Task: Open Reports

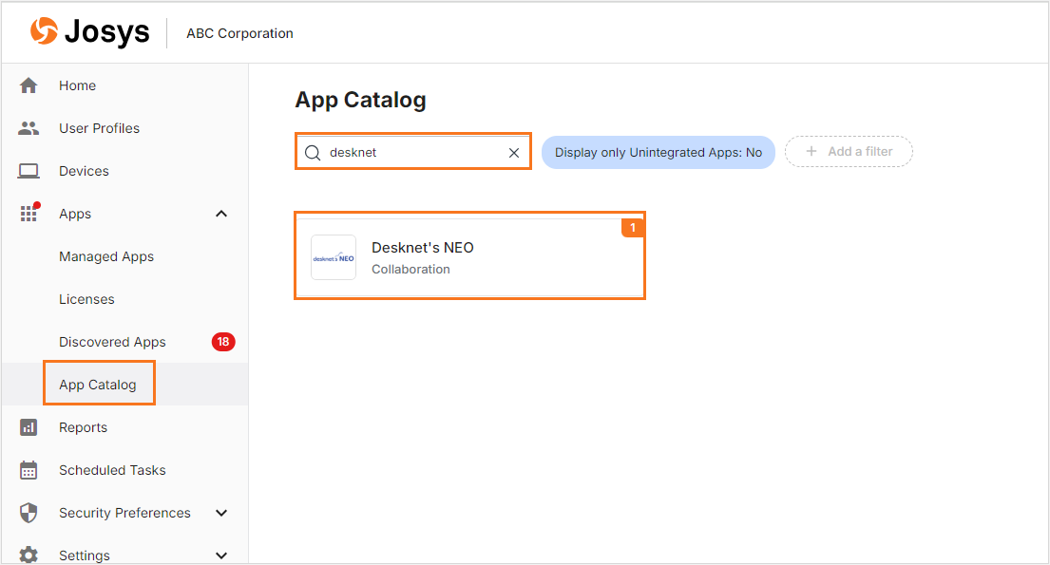Action: [83, 427]
